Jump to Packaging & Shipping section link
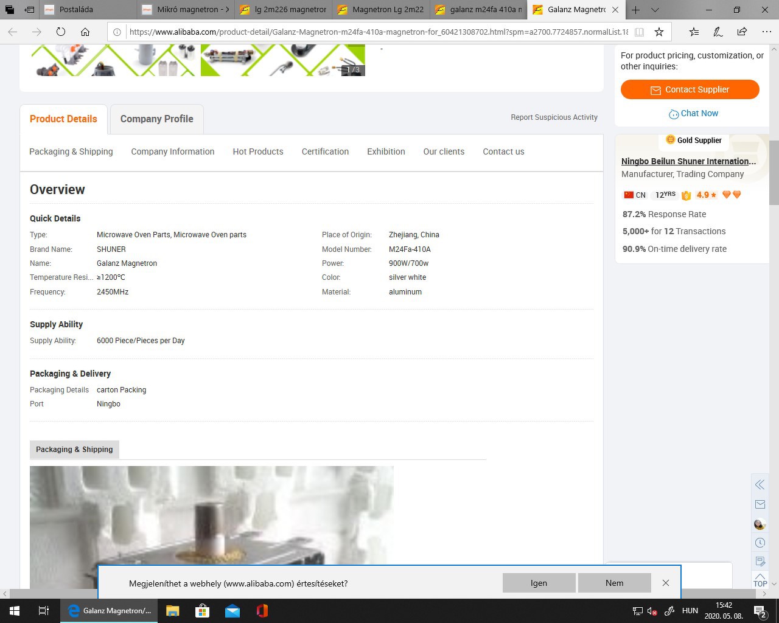 71,152
